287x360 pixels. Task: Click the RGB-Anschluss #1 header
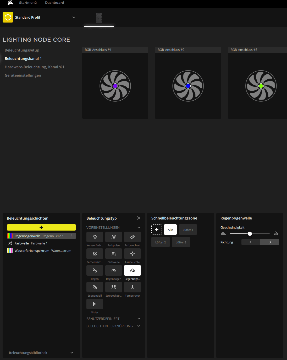(115, 50)
